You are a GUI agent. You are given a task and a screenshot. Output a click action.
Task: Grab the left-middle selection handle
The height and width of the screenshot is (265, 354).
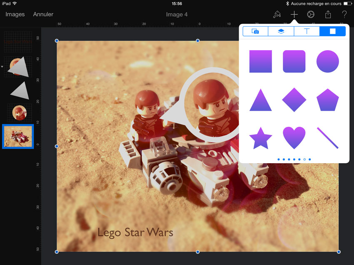(x=57, y=146)
